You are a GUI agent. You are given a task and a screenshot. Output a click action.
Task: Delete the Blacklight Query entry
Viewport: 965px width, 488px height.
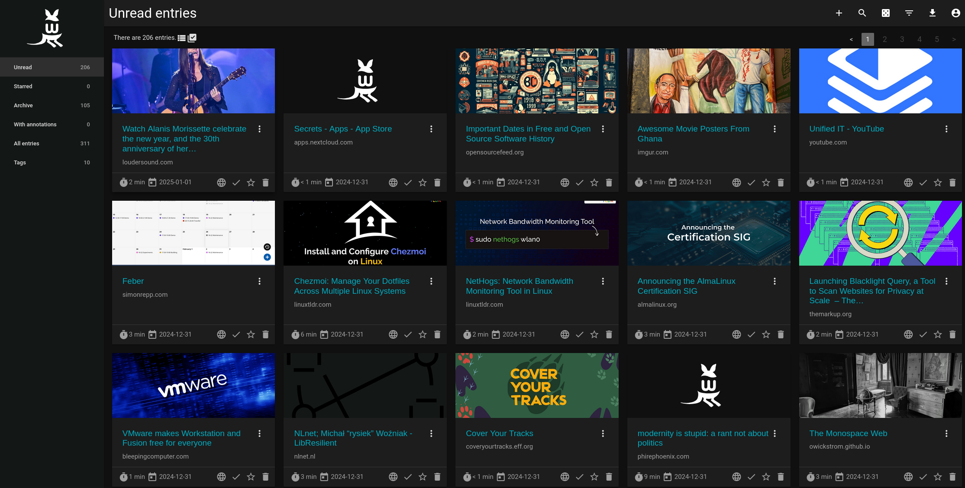coord(952,334)
